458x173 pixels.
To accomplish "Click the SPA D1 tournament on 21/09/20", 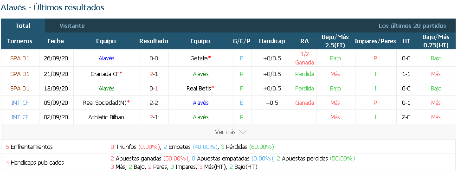I will 20,74.
